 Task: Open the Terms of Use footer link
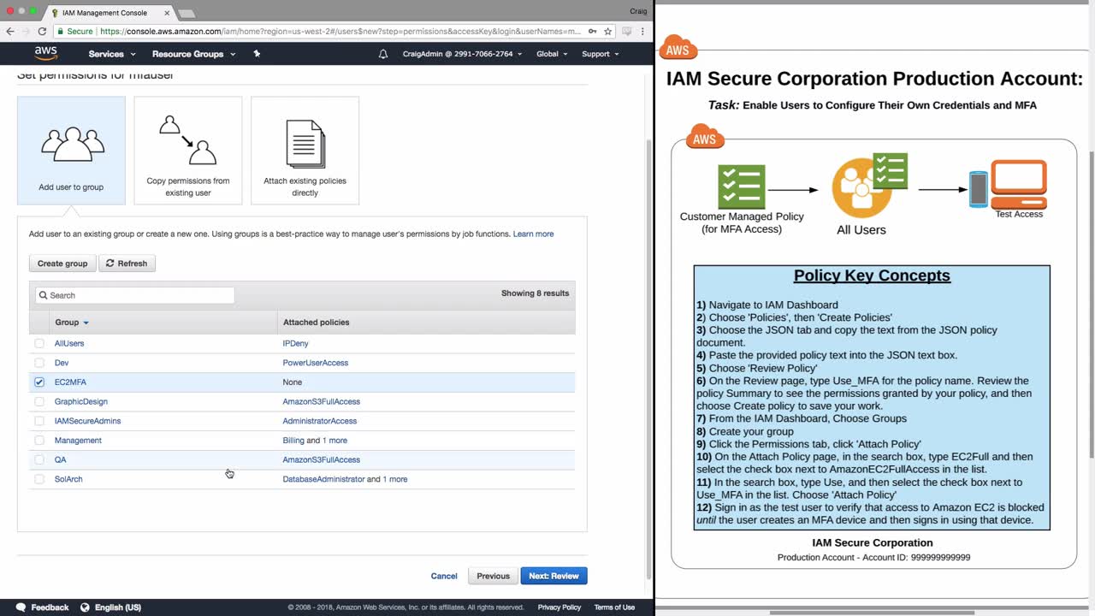(x=614, y=607)
